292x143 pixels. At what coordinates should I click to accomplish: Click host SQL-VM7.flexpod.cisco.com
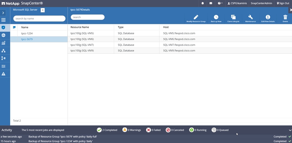[x=179, y=45]
